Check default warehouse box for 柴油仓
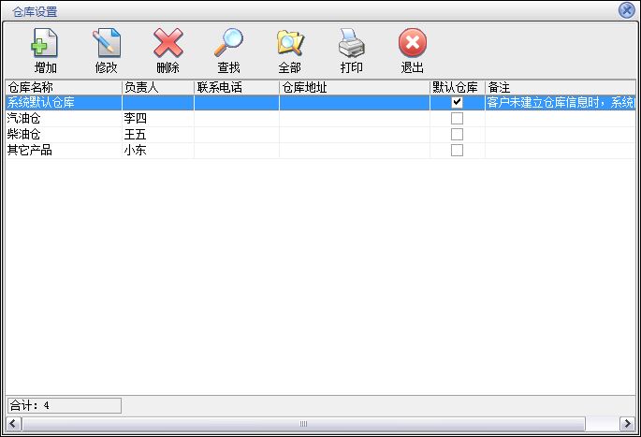 point(457,135)
